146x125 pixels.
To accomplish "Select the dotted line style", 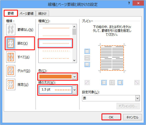I will coord(56,36).
